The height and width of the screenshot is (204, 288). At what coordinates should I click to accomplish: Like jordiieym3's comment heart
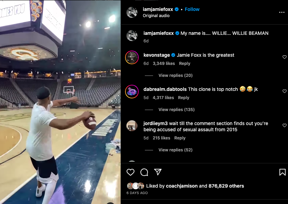pyautogui.click(x=285, y=125)
